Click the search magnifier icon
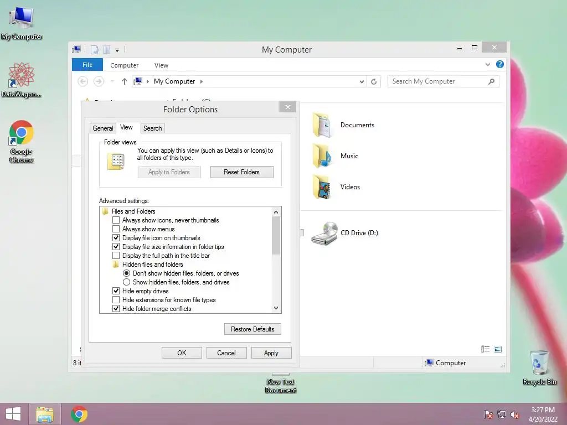The width and height of the screenshot is (567, 425). pos(492,81)
